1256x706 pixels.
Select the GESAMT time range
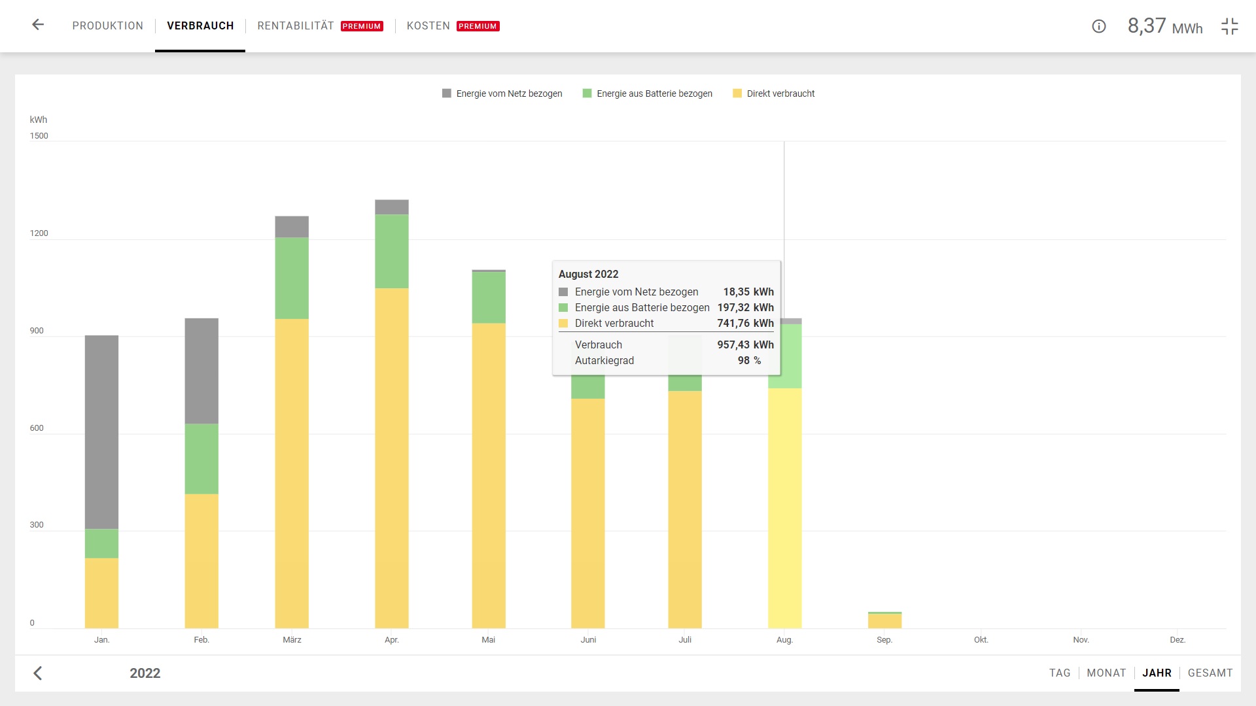click(1210, 673)
